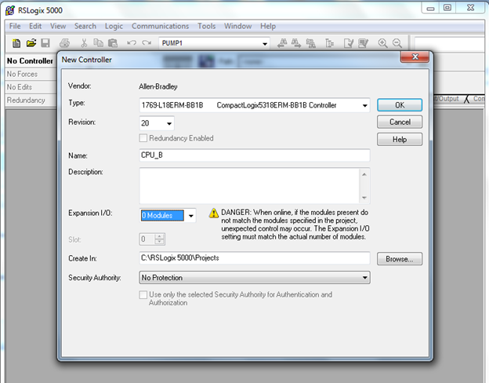The image size is (489, 383).
Task: Click the Redo arrow icon
Action: (x=147, y=43)
